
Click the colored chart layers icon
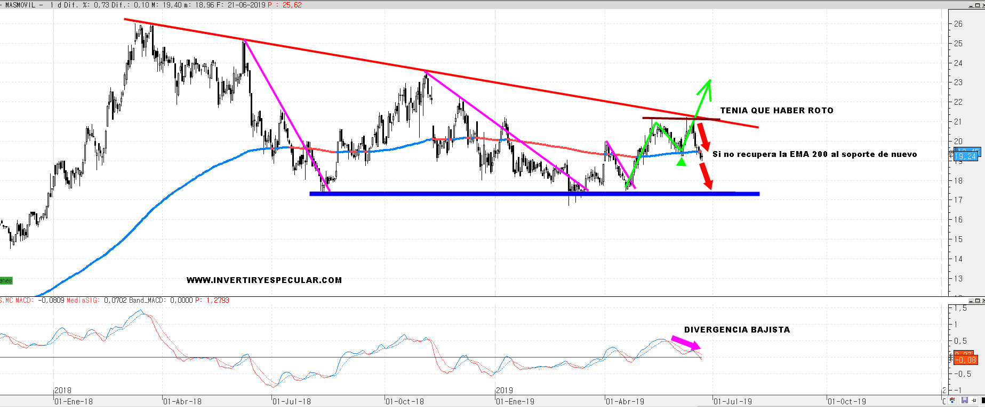(953, 401)
